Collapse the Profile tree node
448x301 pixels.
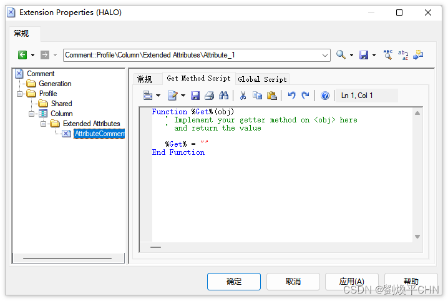20,94
